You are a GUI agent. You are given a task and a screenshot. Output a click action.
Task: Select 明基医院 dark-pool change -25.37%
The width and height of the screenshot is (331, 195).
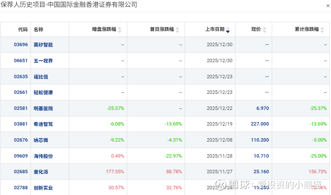click(115, 108)
